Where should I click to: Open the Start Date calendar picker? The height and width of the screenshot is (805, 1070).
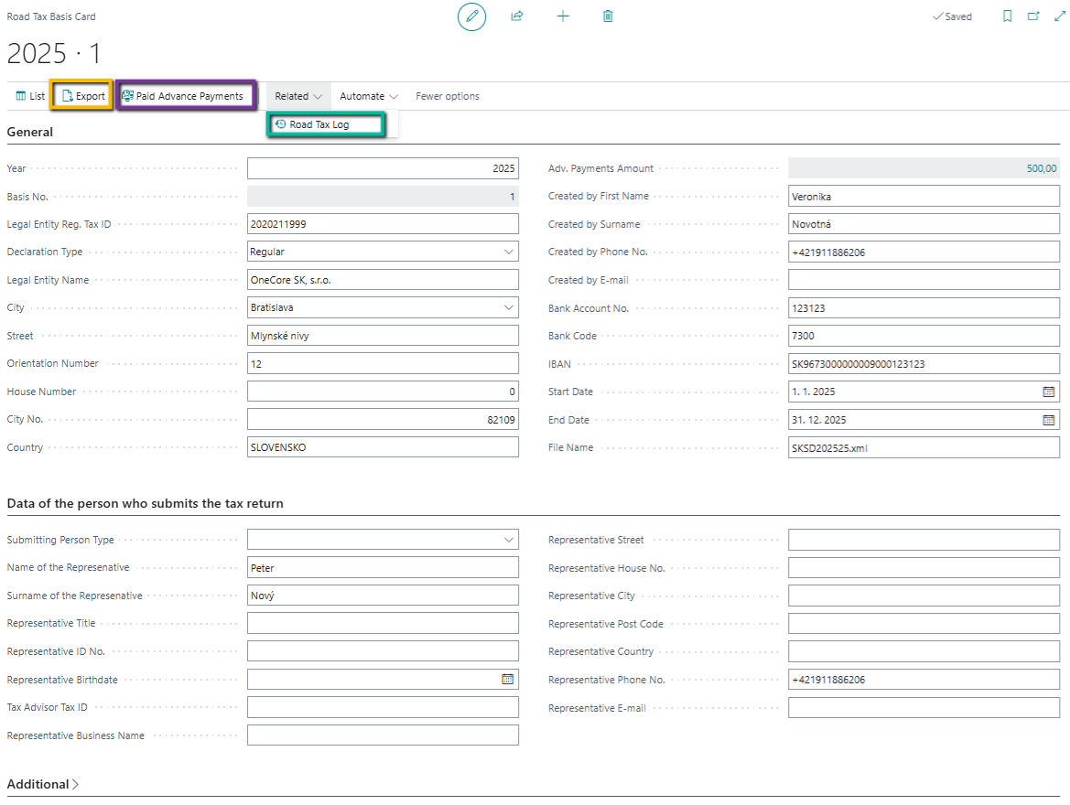click(1048, 392)
